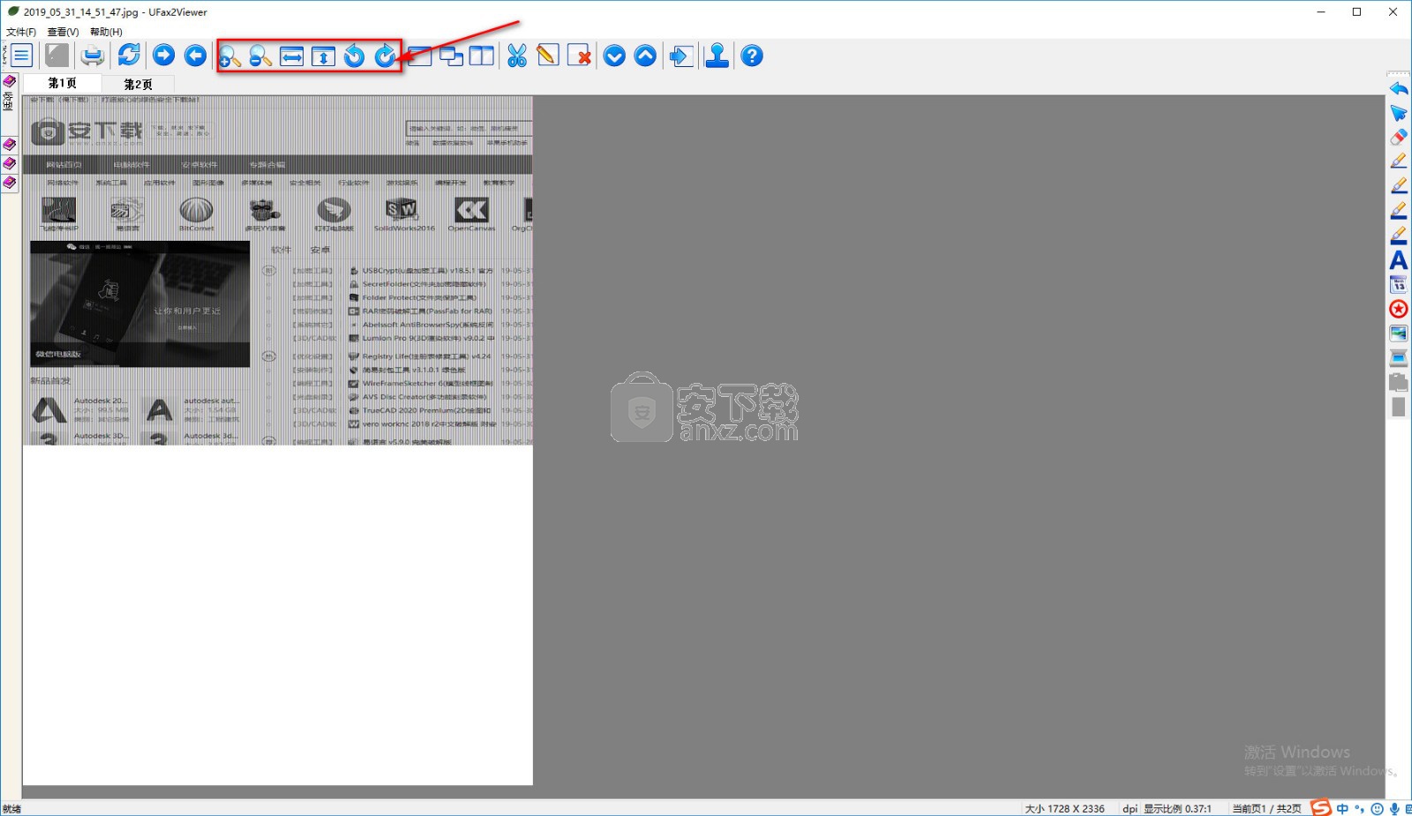Click the grayed-out paste clipboard icon

[1399, 382]
